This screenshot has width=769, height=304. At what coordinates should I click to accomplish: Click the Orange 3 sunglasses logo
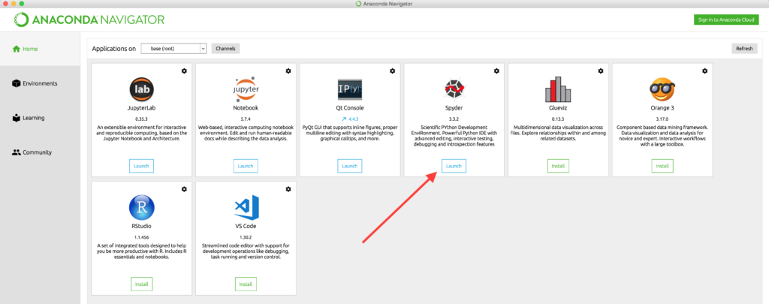tap(662, 89)
